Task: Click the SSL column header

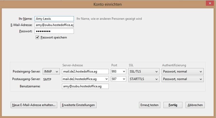Action: 131,65
